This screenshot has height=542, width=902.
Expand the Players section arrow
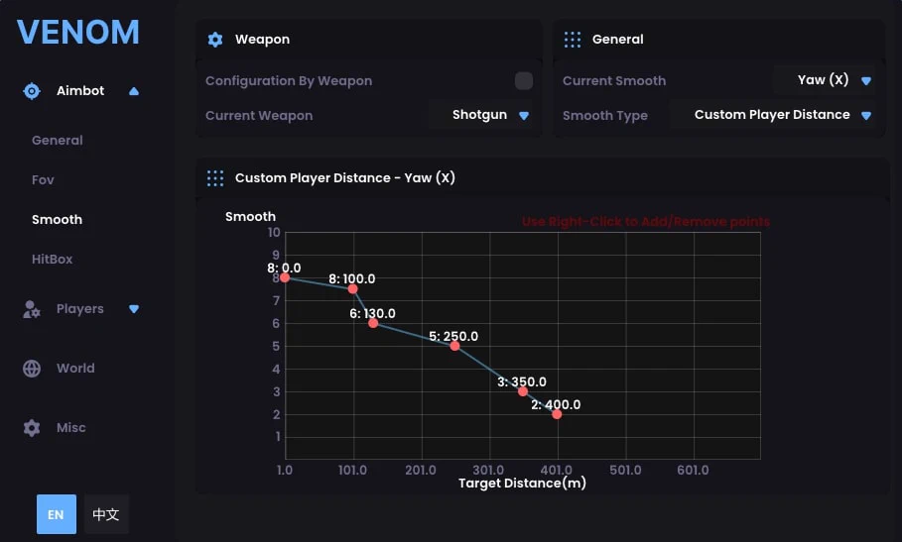pos(134,309)
